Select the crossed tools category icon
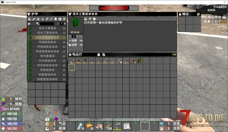The width and height of the screenshot is (228, 132). coord(38,19)
